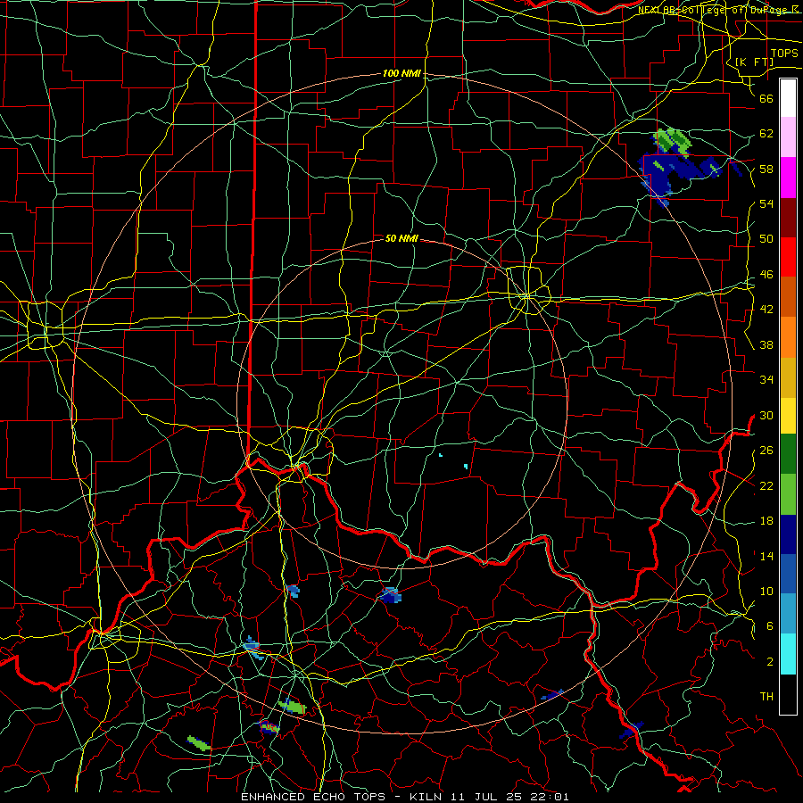Click the green striped echo above the navy cell
Viewport: 803px width, 803px height.
click(x=673, y=141)
